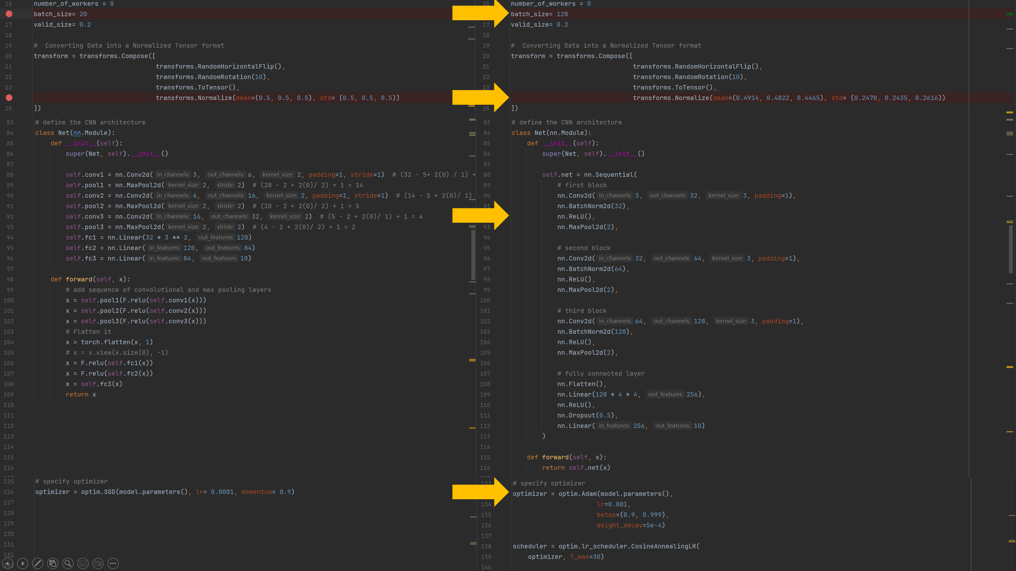Screen dimensions: 1016x571
Task: Toggle breakpoint on transforms.Normalize line left pane
Action: click(9, 98)
